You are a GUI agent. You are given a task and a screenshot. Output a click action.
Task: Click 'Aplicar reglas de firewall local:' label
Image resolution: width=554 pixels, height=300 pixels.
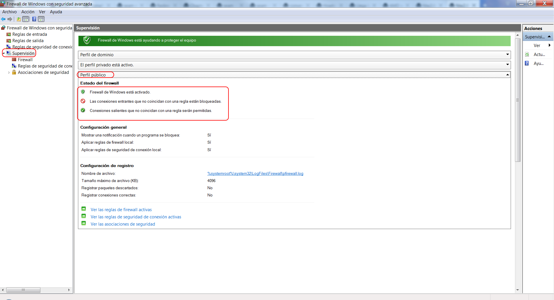click(107, 142)
